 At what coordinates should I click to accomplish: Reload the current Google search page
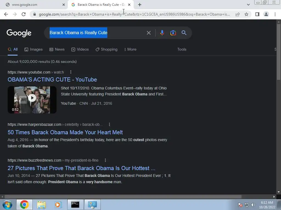(24, 14)
